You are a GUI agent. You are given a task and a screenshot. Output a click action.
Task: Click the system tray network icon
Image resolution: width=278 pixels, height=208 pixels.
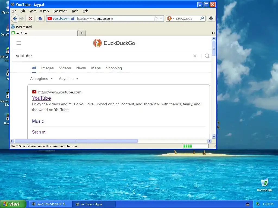258,204
